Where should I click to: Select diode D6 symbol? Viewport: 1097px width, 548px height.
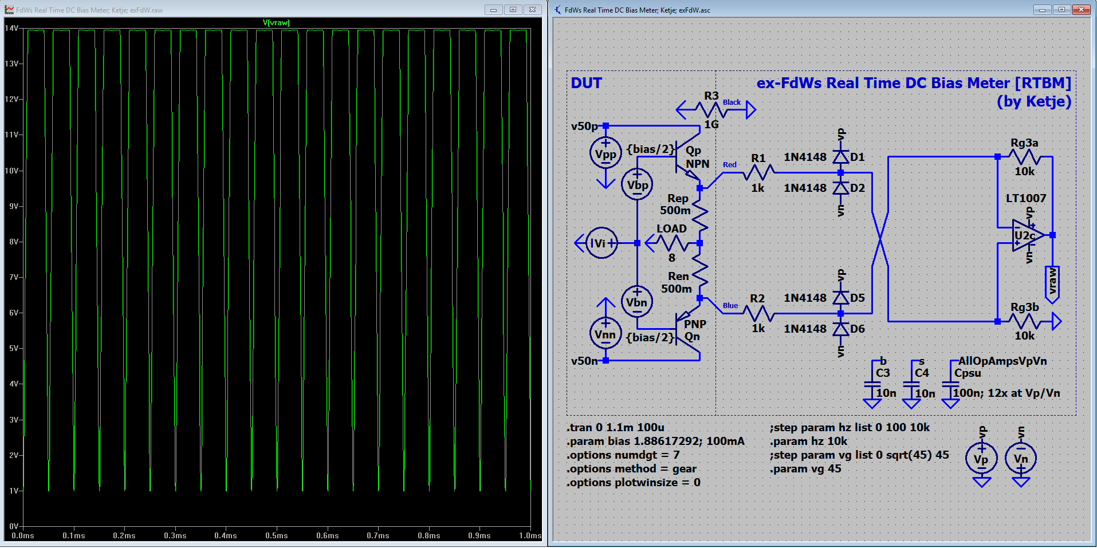[840, 329]
